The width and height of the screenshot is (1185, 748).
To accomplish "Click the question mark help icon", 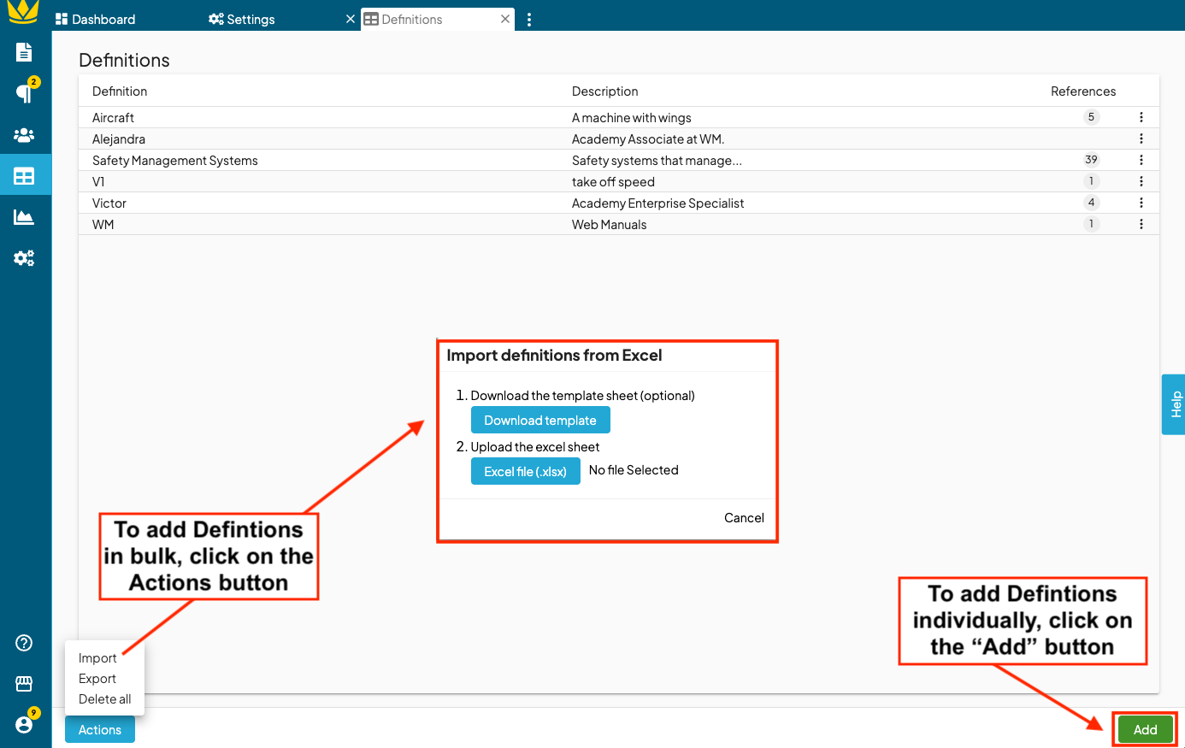I will tap(24, 643).
